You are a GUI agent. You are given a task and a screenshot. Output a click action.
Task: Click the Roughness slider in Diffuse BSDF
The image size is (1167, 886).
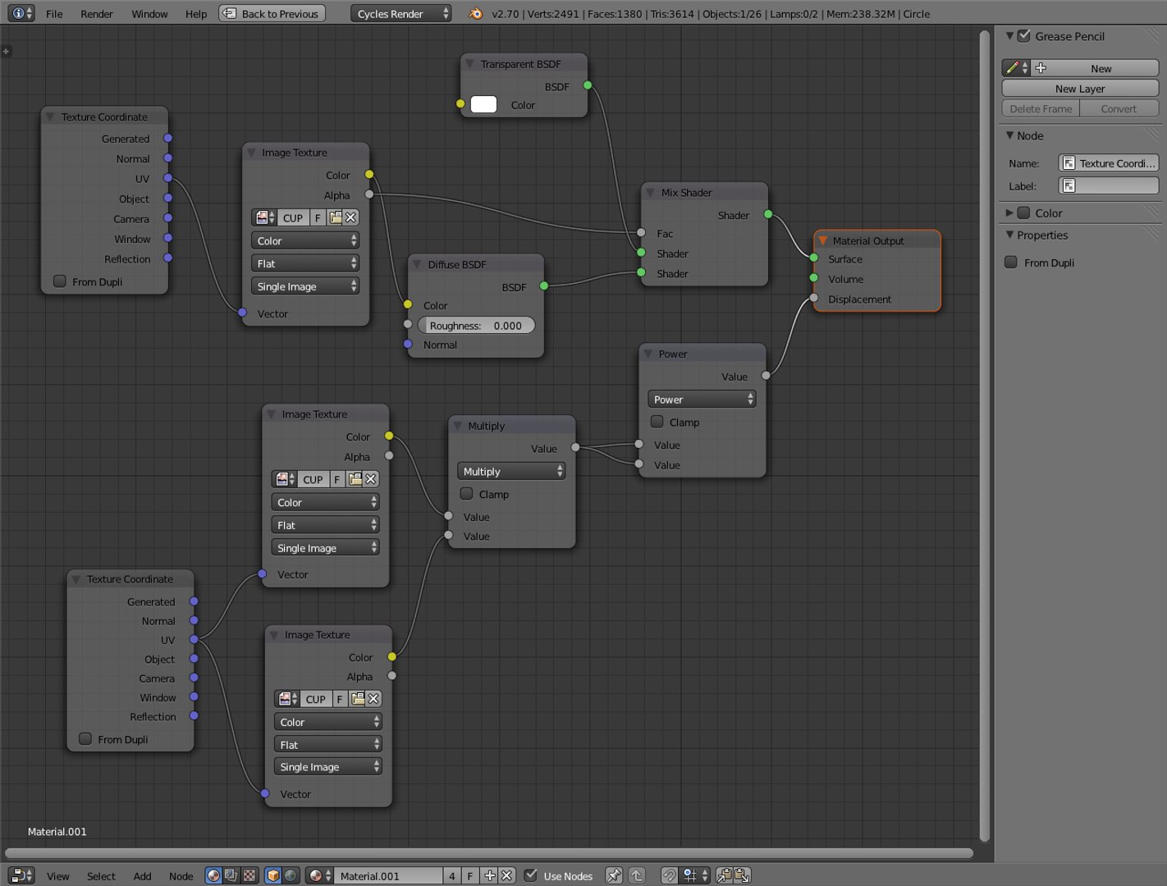(x=476, y=326)
